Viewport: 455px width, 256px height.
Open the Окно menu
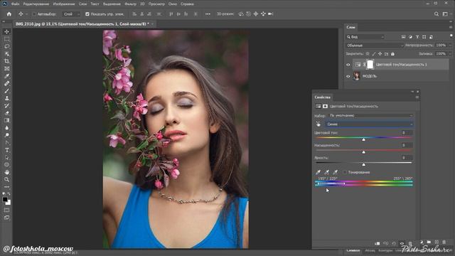point(173,4)
